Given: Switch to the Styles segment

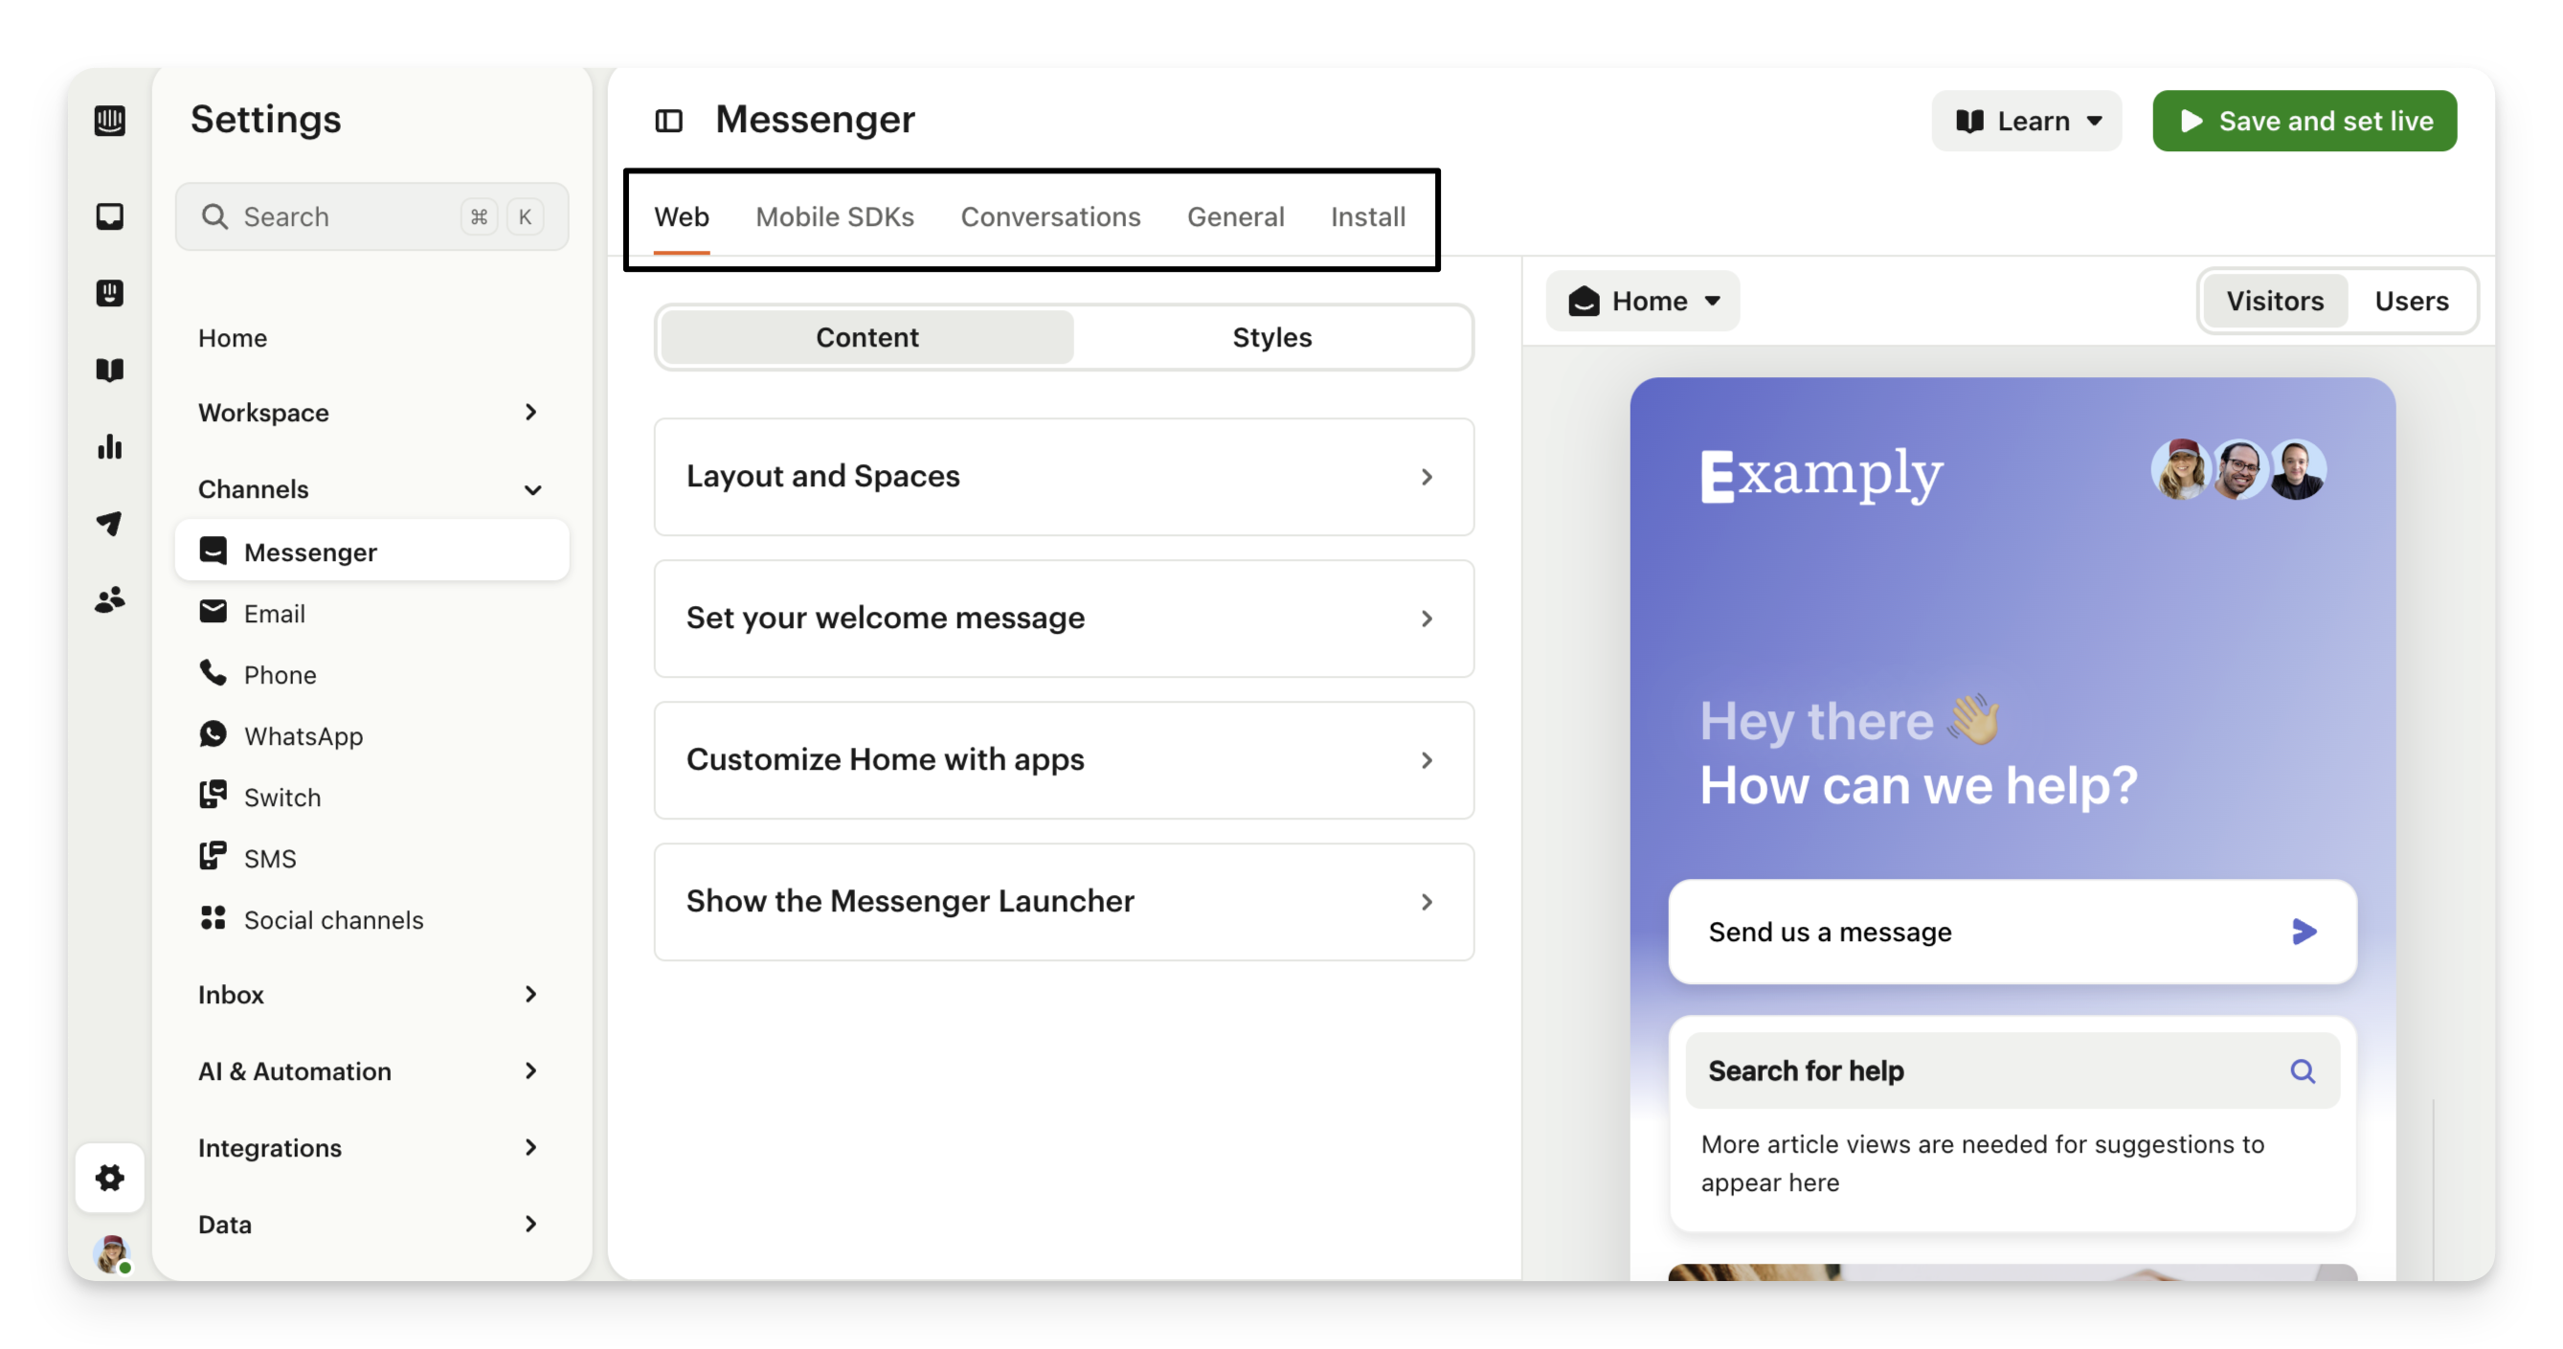Looking at the screenshot, I should coord(1271,337).
